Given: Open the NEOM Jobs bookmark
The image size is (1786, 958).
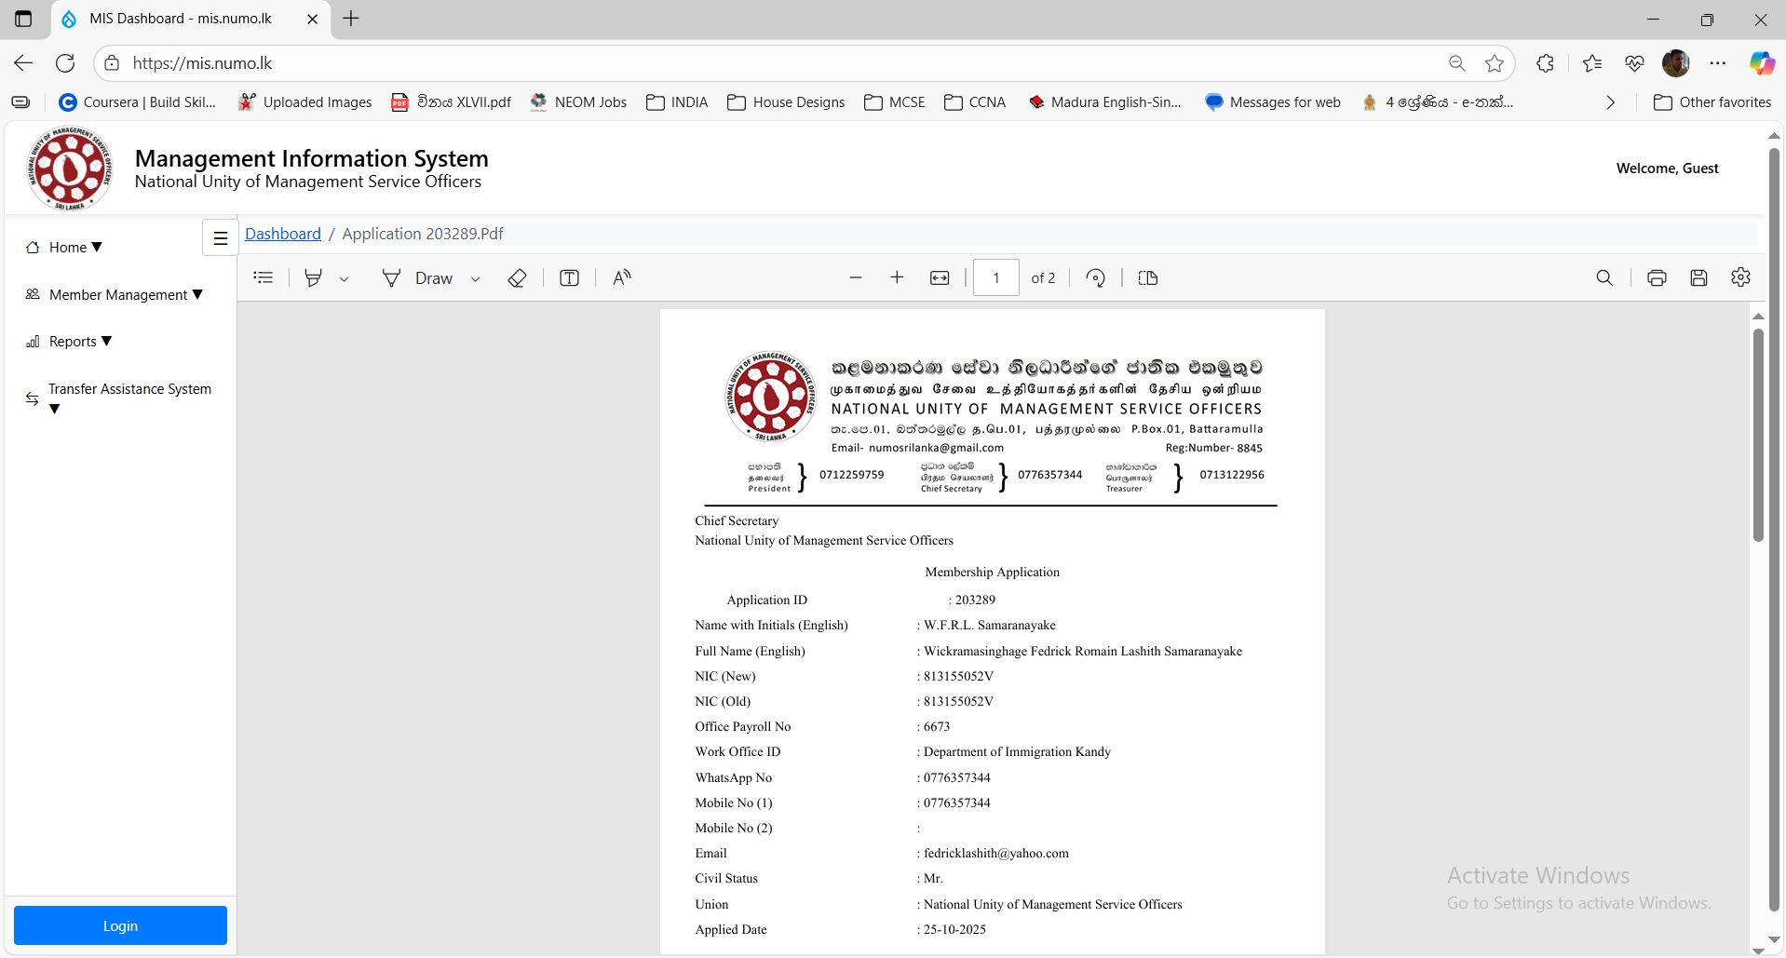Looking at the screenshot, I should (x=578, y=102).
